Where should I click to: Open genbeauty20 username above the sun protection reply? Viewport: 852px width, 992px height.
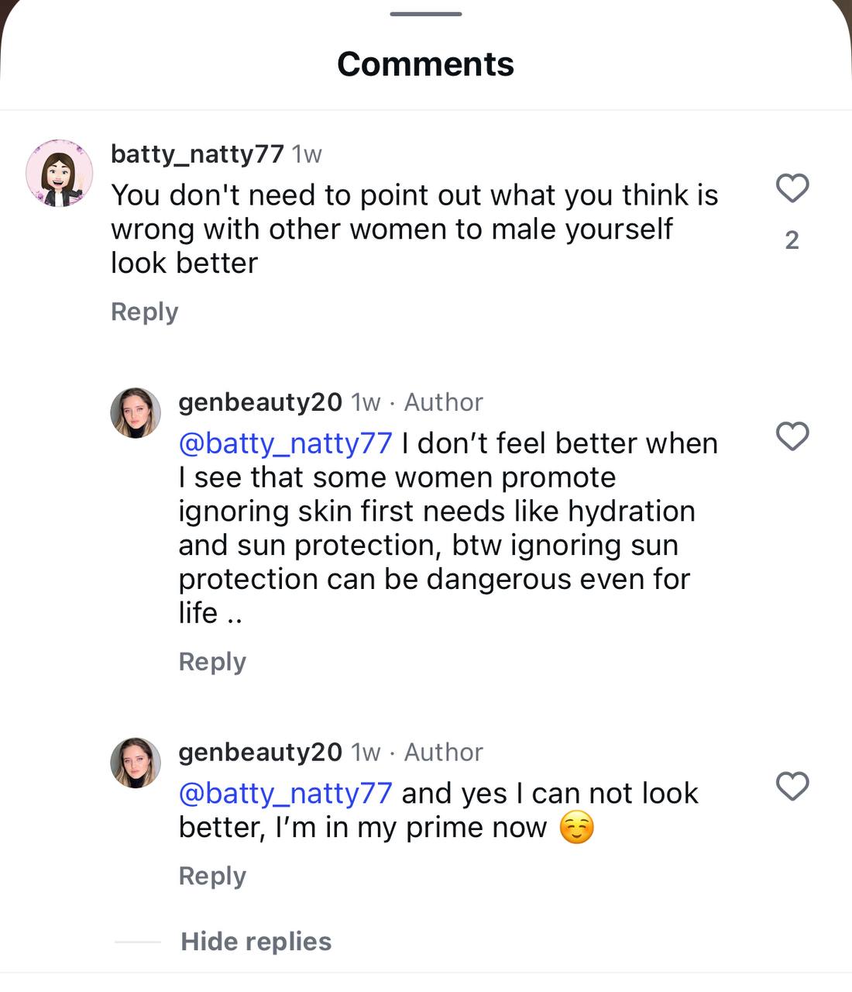coord(260,402)
